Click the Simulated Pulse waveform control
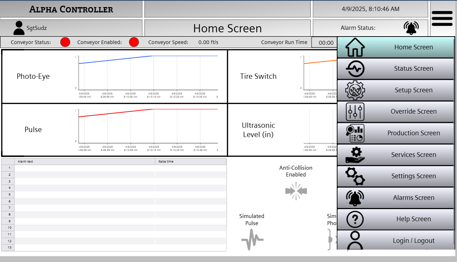Image resolution: width=457 pixels, height=262 pixels. pos(252,240)
